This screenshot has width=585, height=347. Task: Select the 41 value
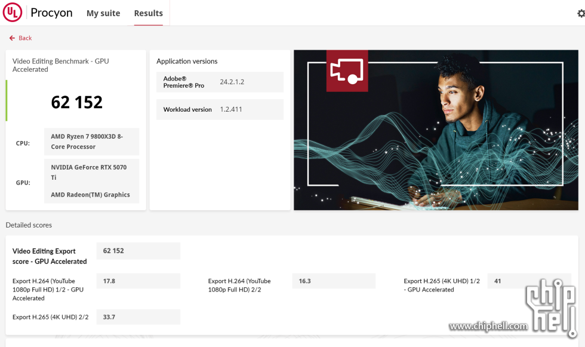[x=497, y=281]
